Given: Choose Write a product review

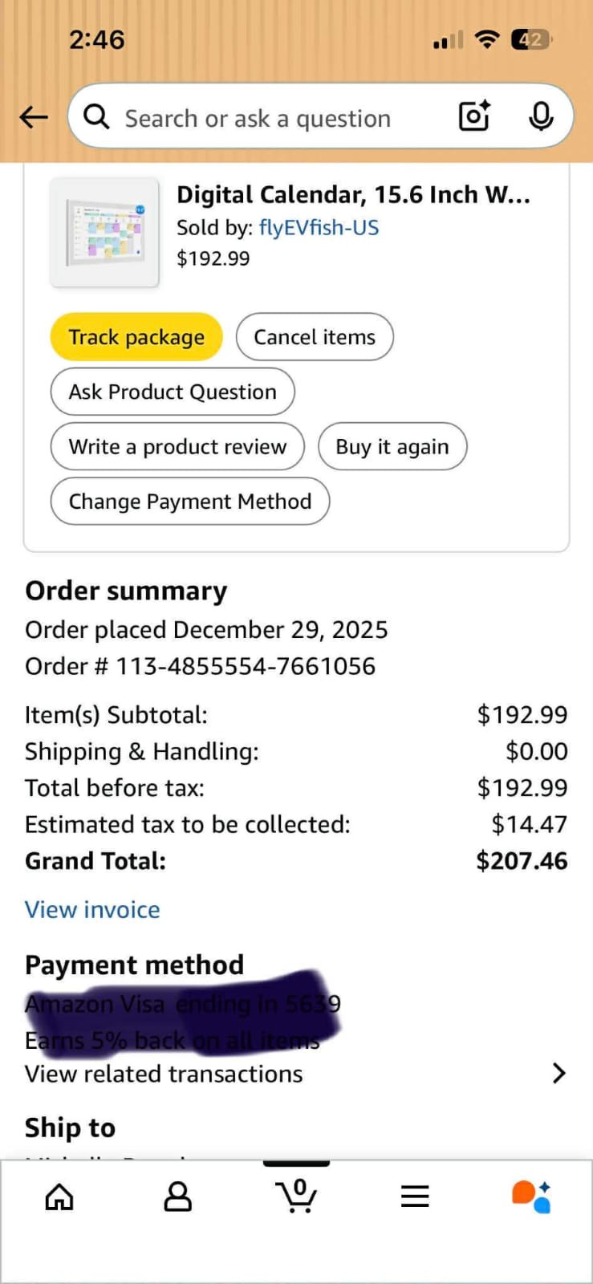Looking at the screenshot, I should click(x=177, y=447).
